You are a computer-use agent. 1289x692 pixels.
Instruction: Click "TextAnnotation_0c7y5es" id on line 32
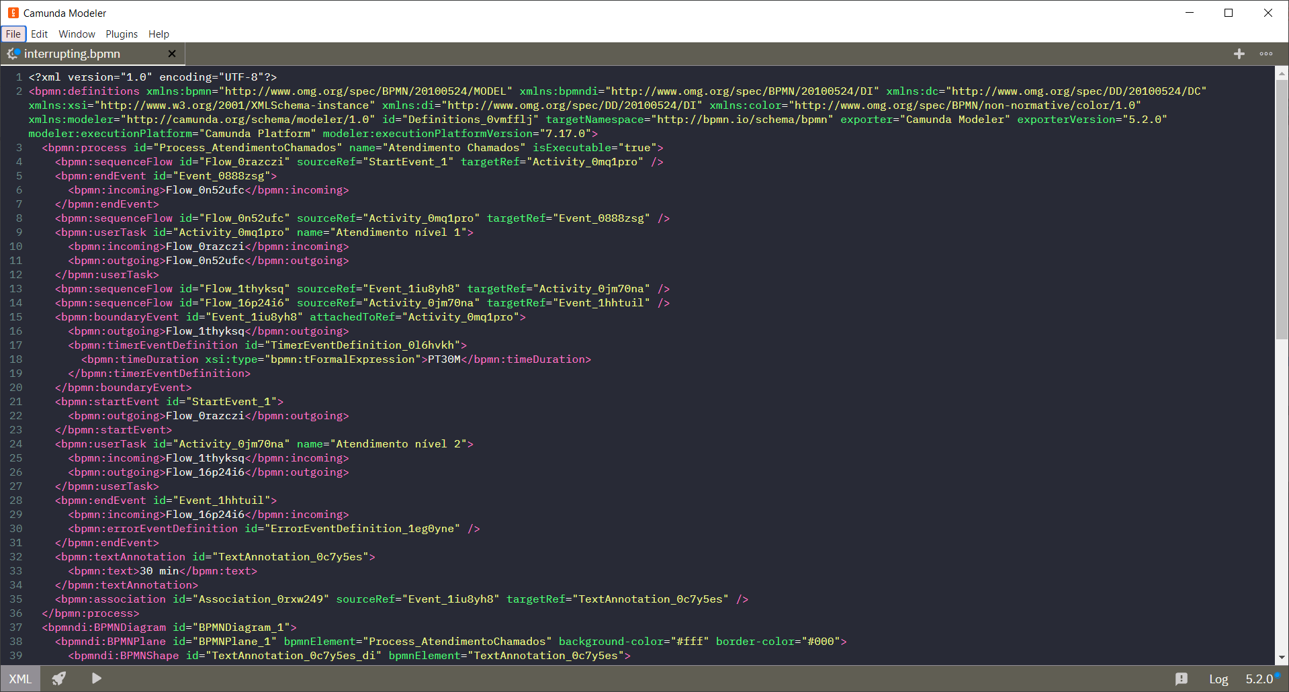pyautogui.click(x=290, y=556)
